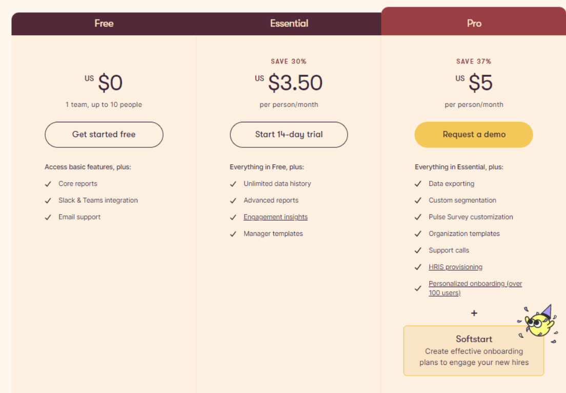Click the checkmark beside Email support
The image size is (566, 393).
click(x=48, y=217)
